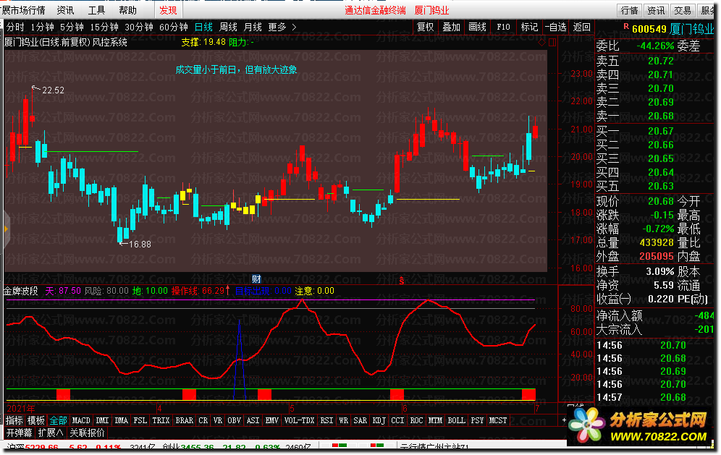721x455 pixels.
Task: Toggle the 开弹幕 bullet comments
Action: pos(20,433)
